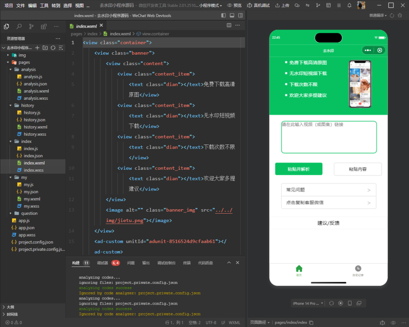Click the version management branch icon in toolbar

coord(318,5)
